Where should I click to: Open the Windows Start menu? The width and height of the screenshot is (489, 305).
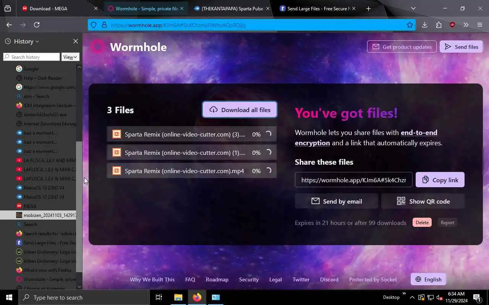pos(9,297)
